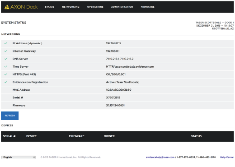Image resolution: width=235 pixels, height=167 pixels.
Task: Open the Networking menu
Action: click(x=70, y=7)
